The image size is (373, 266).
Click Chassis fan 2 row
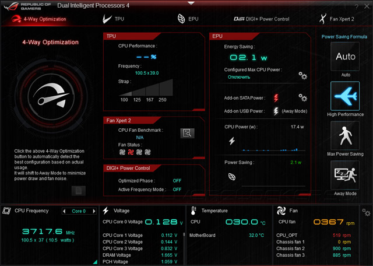pos(314,249)
